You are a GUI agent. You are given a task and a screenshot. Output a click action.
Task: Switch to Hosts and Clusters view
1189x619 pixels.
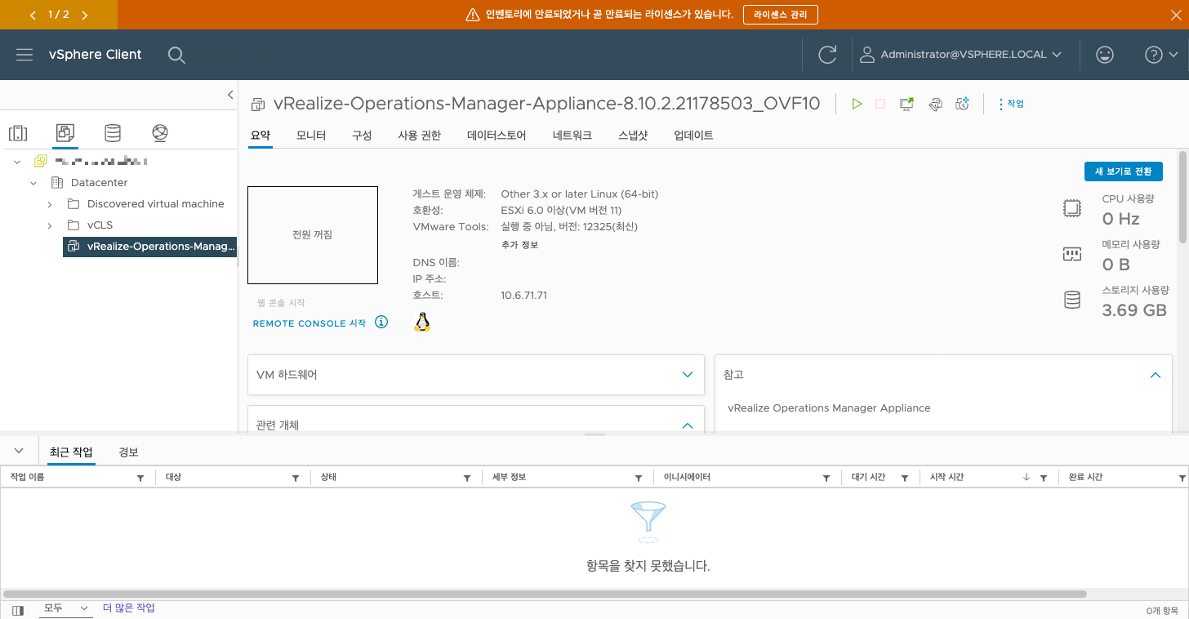point(18,133)
